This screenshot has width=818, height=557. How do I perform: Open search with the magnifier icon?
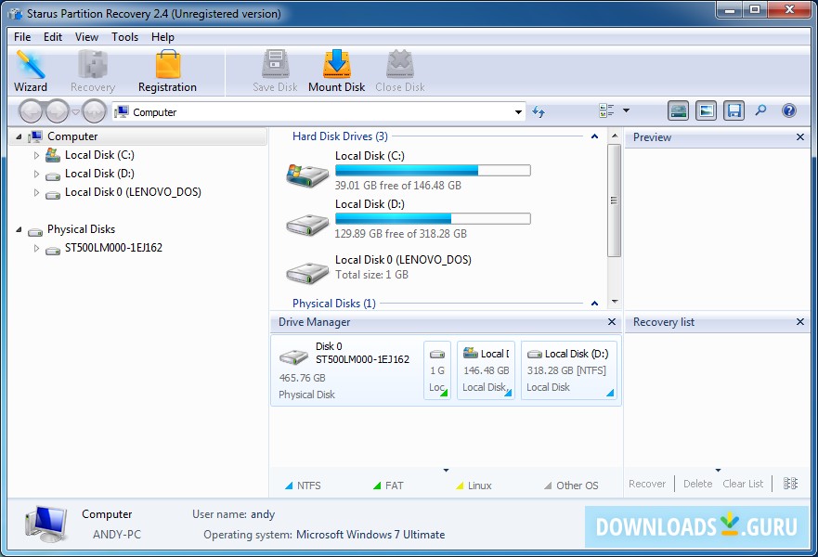click(760, 110)
